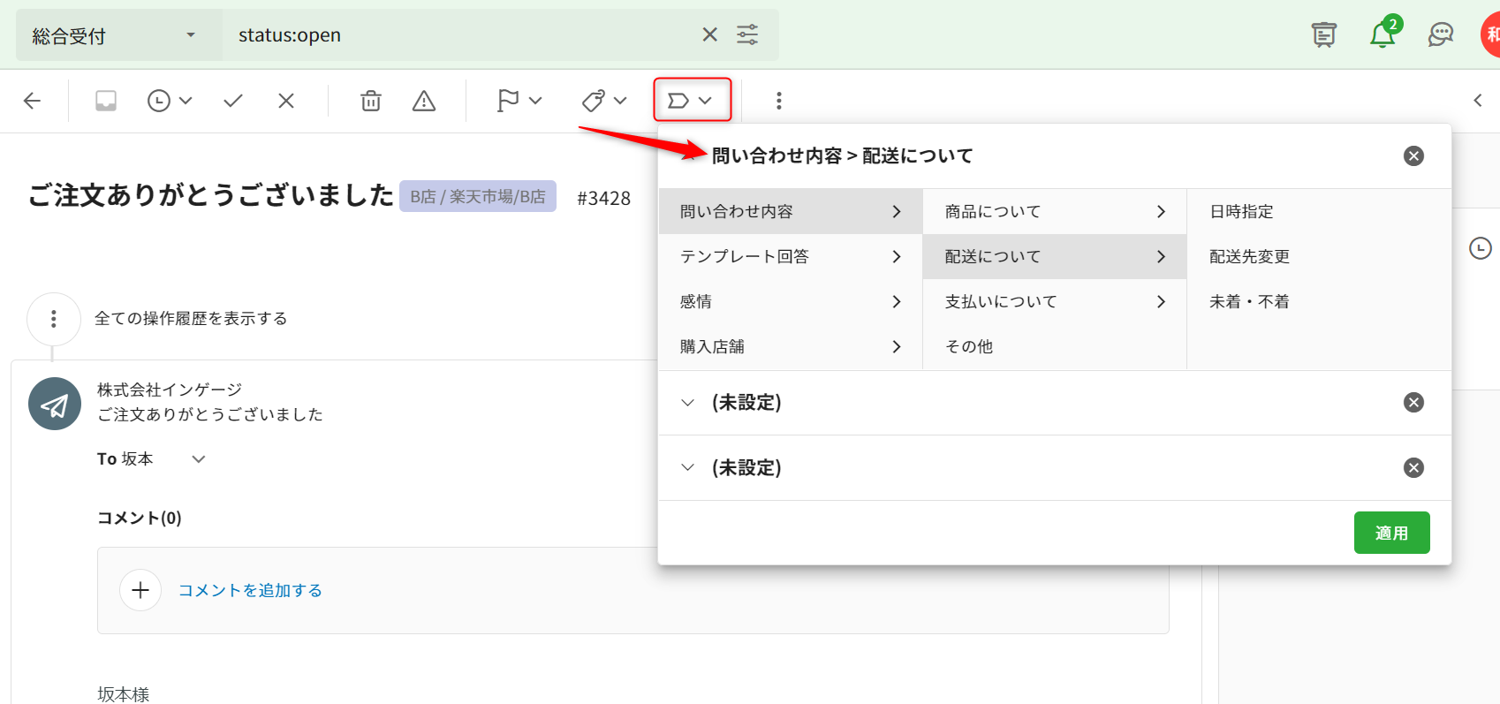This screenshot has width=1500, height=704.
Task: Click the warning triangle spam icon
Action: click(x=424, y=101)
